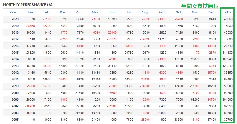The width and height of the screenshot is (237, 124).
Task: Click 2018 June loss -20440
Action: 111,32
